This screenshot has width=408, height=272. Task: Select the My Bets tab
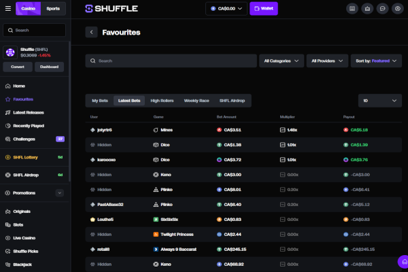coord(100,101)
